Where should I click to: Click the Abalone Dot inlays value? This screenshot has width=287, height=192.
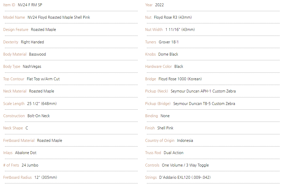[26, 153]
